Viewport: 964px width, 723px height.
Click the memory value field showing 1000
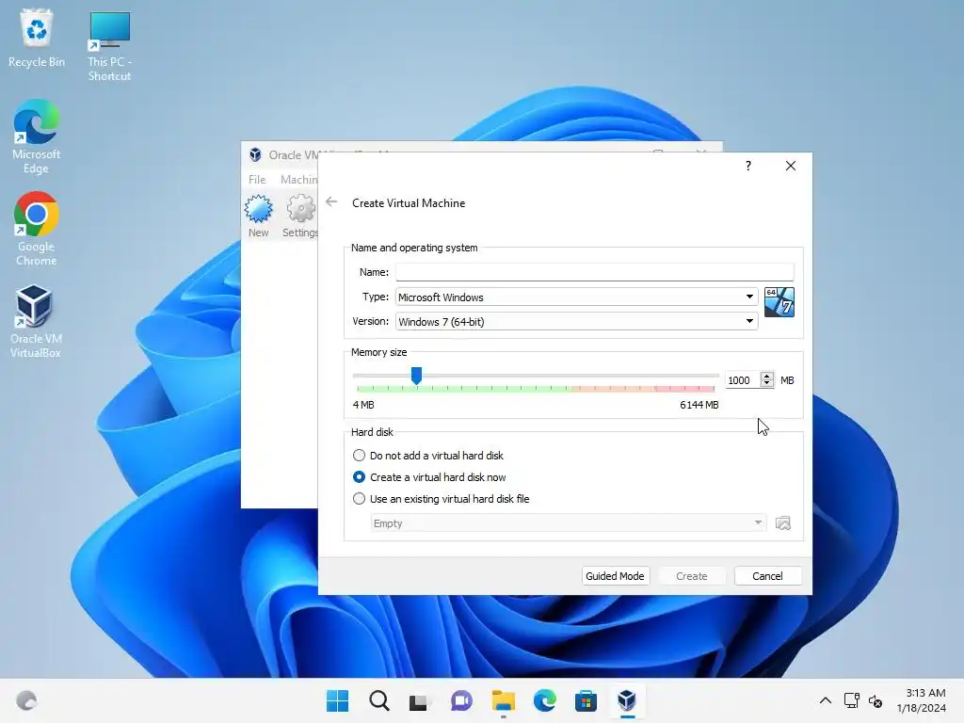tap(743, 380)
